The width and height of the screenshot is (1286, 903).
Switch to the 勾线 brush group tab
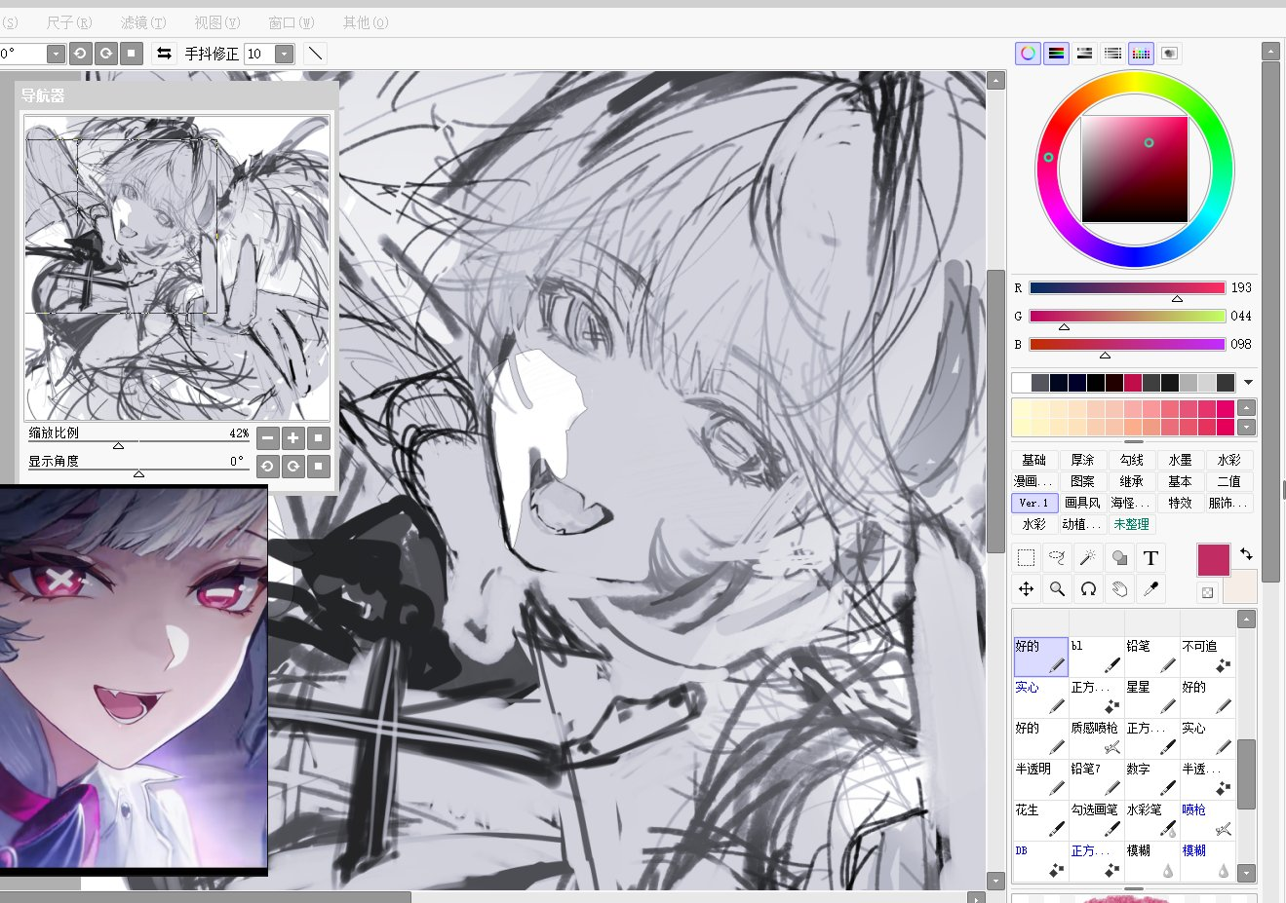pos(1131,460)
